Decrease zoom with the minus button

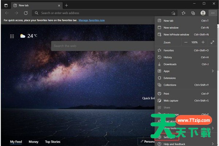pyautogui.click(x=186, y=42)
